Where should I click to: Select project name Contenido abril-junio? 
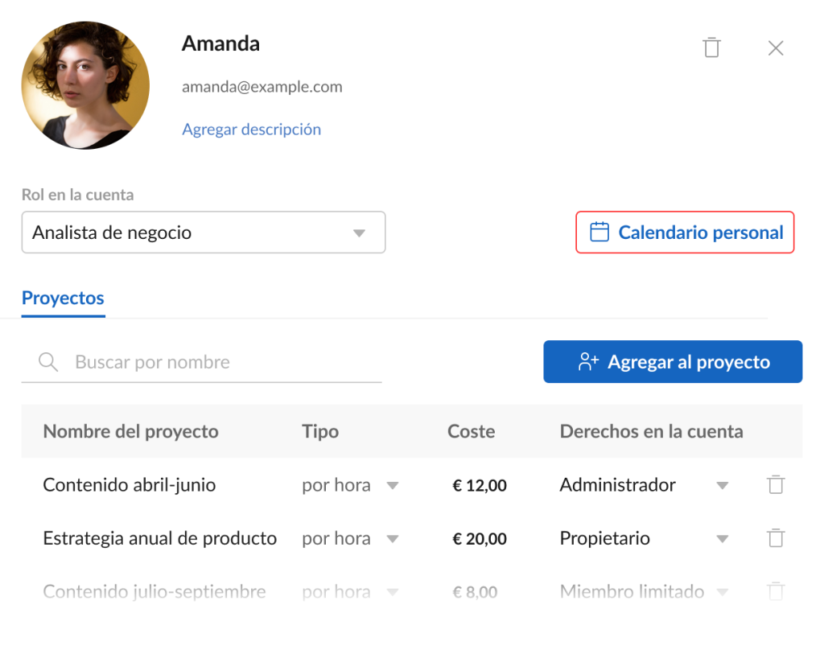[x=130, y=485]
